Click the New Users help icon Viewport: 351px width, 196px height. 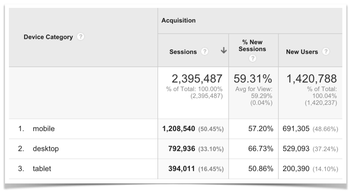[x=326, y=52]
